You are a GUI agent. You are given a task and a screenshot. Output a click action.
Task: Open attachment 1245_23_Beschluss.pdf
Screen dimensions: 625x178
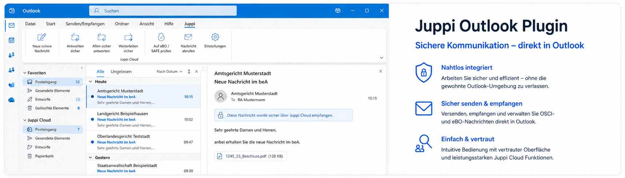click(250, 156)
